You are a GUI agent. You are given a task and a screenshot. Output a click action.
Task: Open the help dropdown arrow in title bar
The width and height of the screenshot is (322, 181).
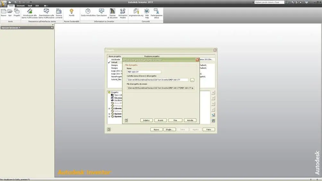[309, 2]
